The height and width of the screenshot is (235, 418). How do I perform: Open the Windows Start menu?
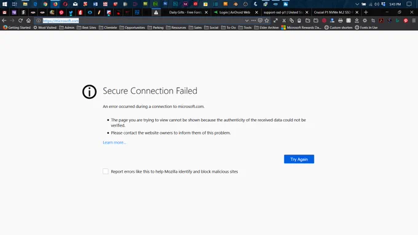click(x=4, y=4)
